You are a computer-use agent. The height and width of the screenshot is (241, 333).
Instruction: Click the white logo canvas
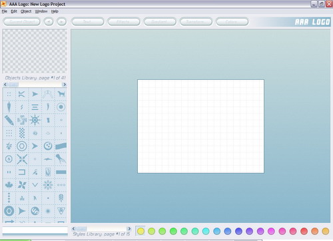point(200,126)
